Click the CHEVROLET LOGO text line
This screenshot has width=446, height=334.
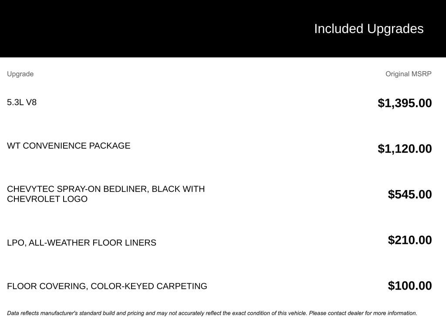click(47, 199)
